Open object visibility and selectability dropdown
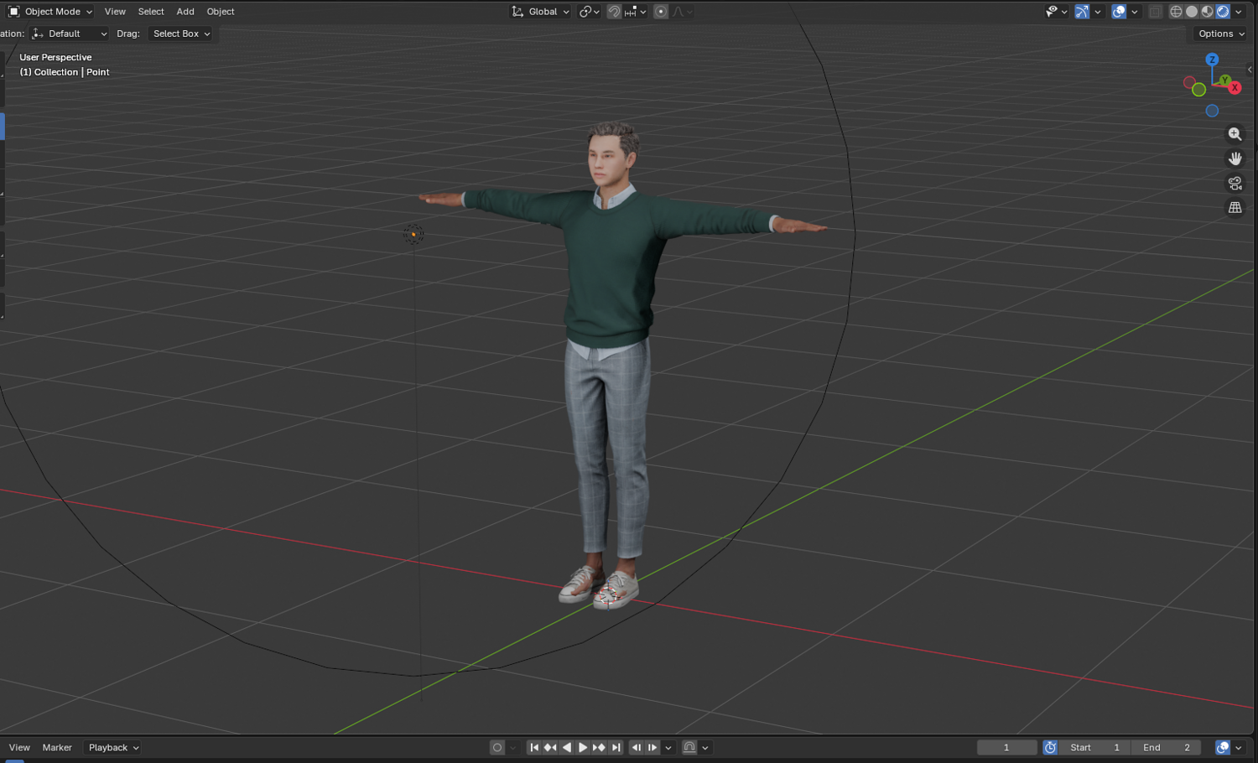This screenshot has width=1258, height=763. point(1056,12)
